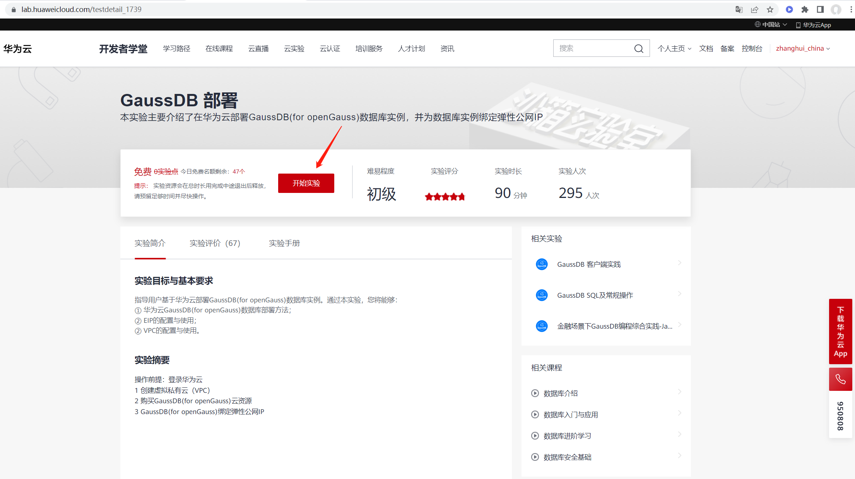Click the translate page icon
855x479 pixels.
[739, 9]
